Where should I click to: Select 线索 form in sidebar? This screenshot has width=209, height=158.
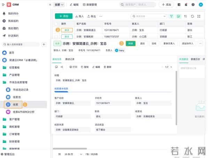pos(13,104)
